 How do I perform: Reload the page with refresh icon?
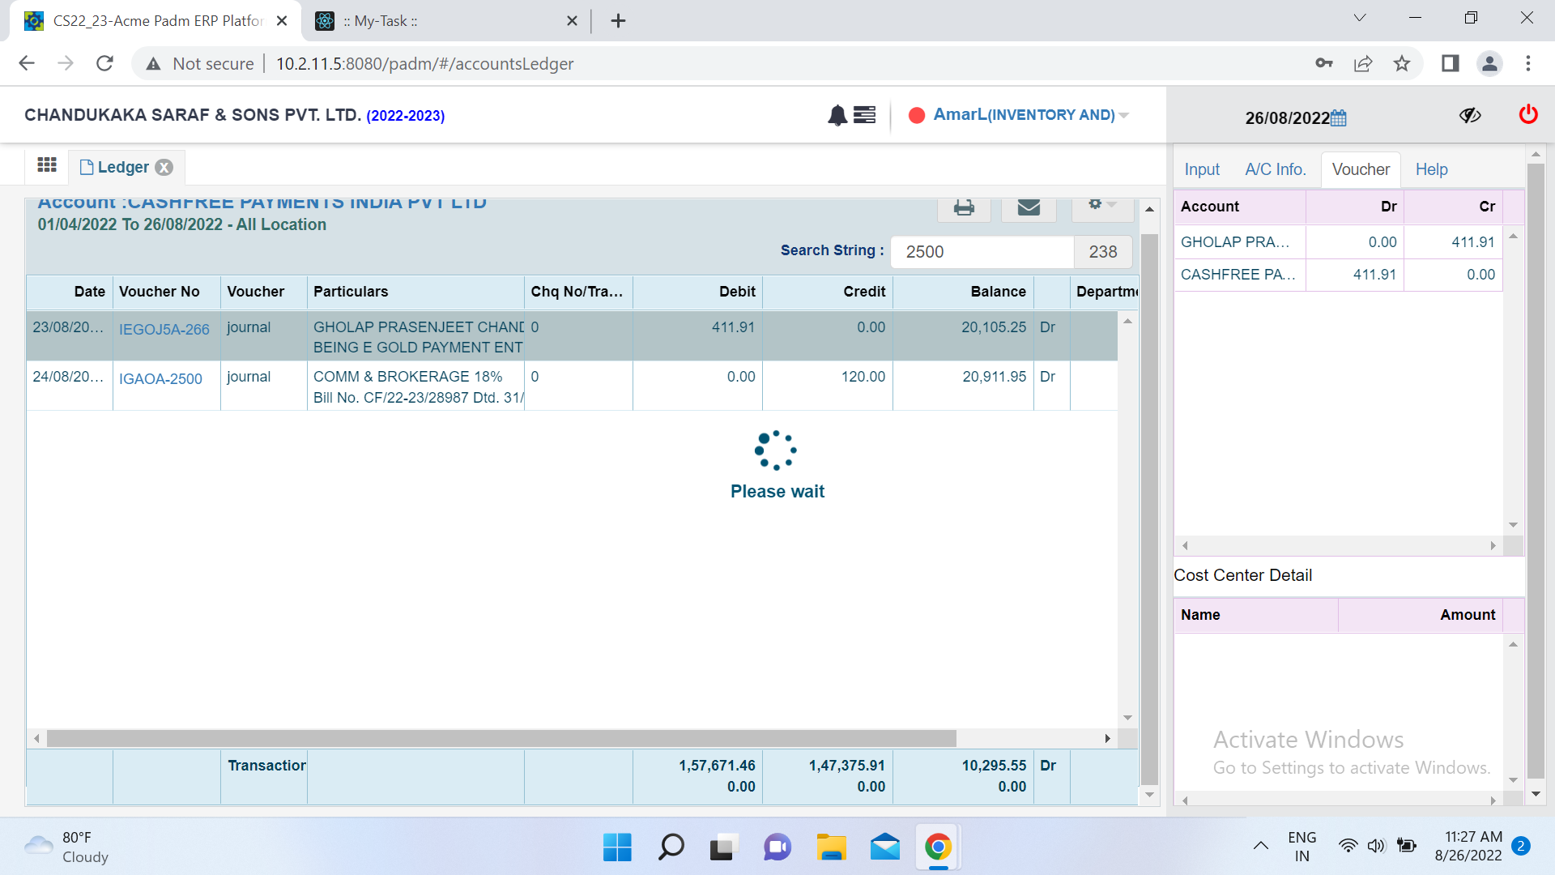tap(104, 63)
